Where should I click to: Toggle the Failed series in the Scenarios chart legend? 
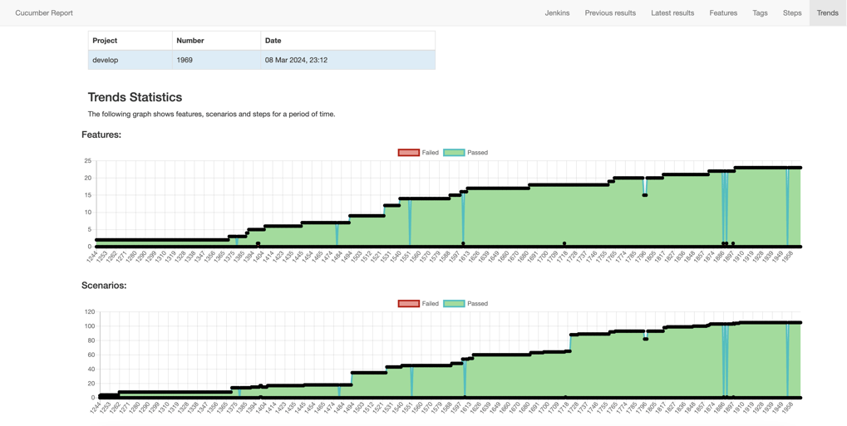click(x=418, y=304)
